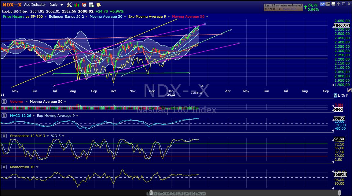Grab the left time range slider handle

(x=151, y=193)
